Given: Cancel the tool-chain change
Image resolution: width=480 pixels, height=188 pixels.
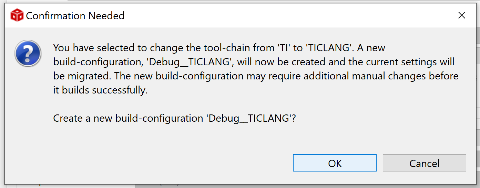Looking at the screenshot, I should pos(424,163).
